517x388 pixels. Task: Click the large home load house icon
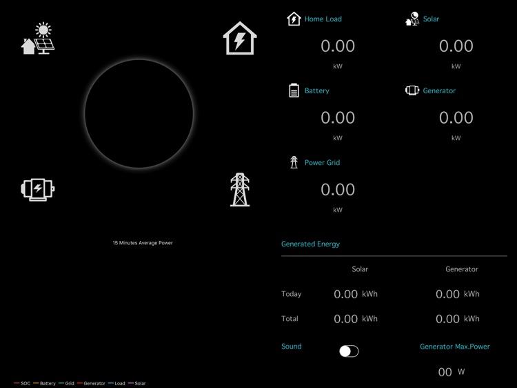(240, 38)
